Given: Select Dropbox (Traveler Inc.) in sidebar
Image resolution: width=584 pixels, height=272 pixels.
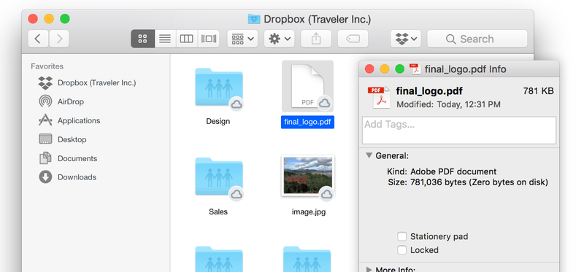Looking at the screenshot, I should tap(96, 82).
